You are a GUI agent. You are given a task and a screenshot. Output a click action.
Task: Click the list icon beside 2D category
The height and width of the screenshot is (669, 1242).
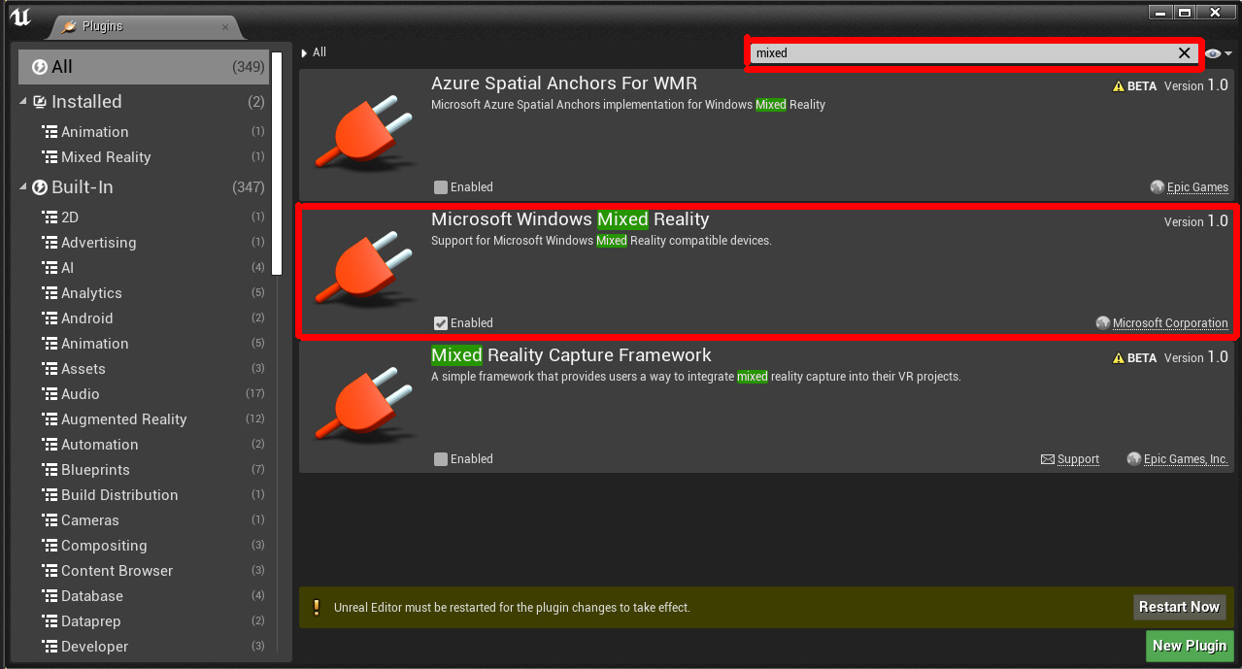(50, 217)
